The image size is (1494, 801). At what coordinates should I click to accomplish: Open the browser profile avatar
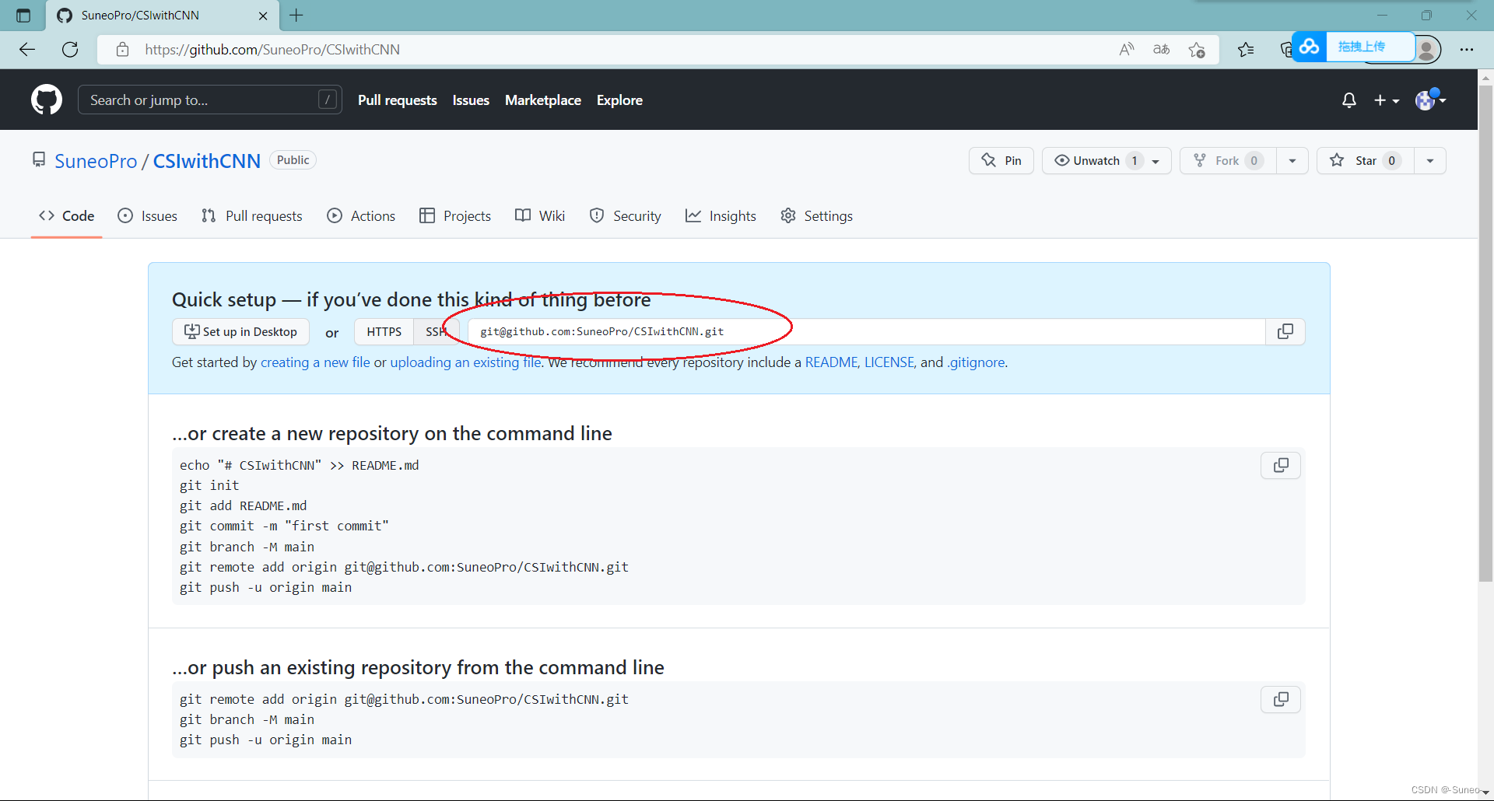pyautogui.click(x=1426, y=49)
